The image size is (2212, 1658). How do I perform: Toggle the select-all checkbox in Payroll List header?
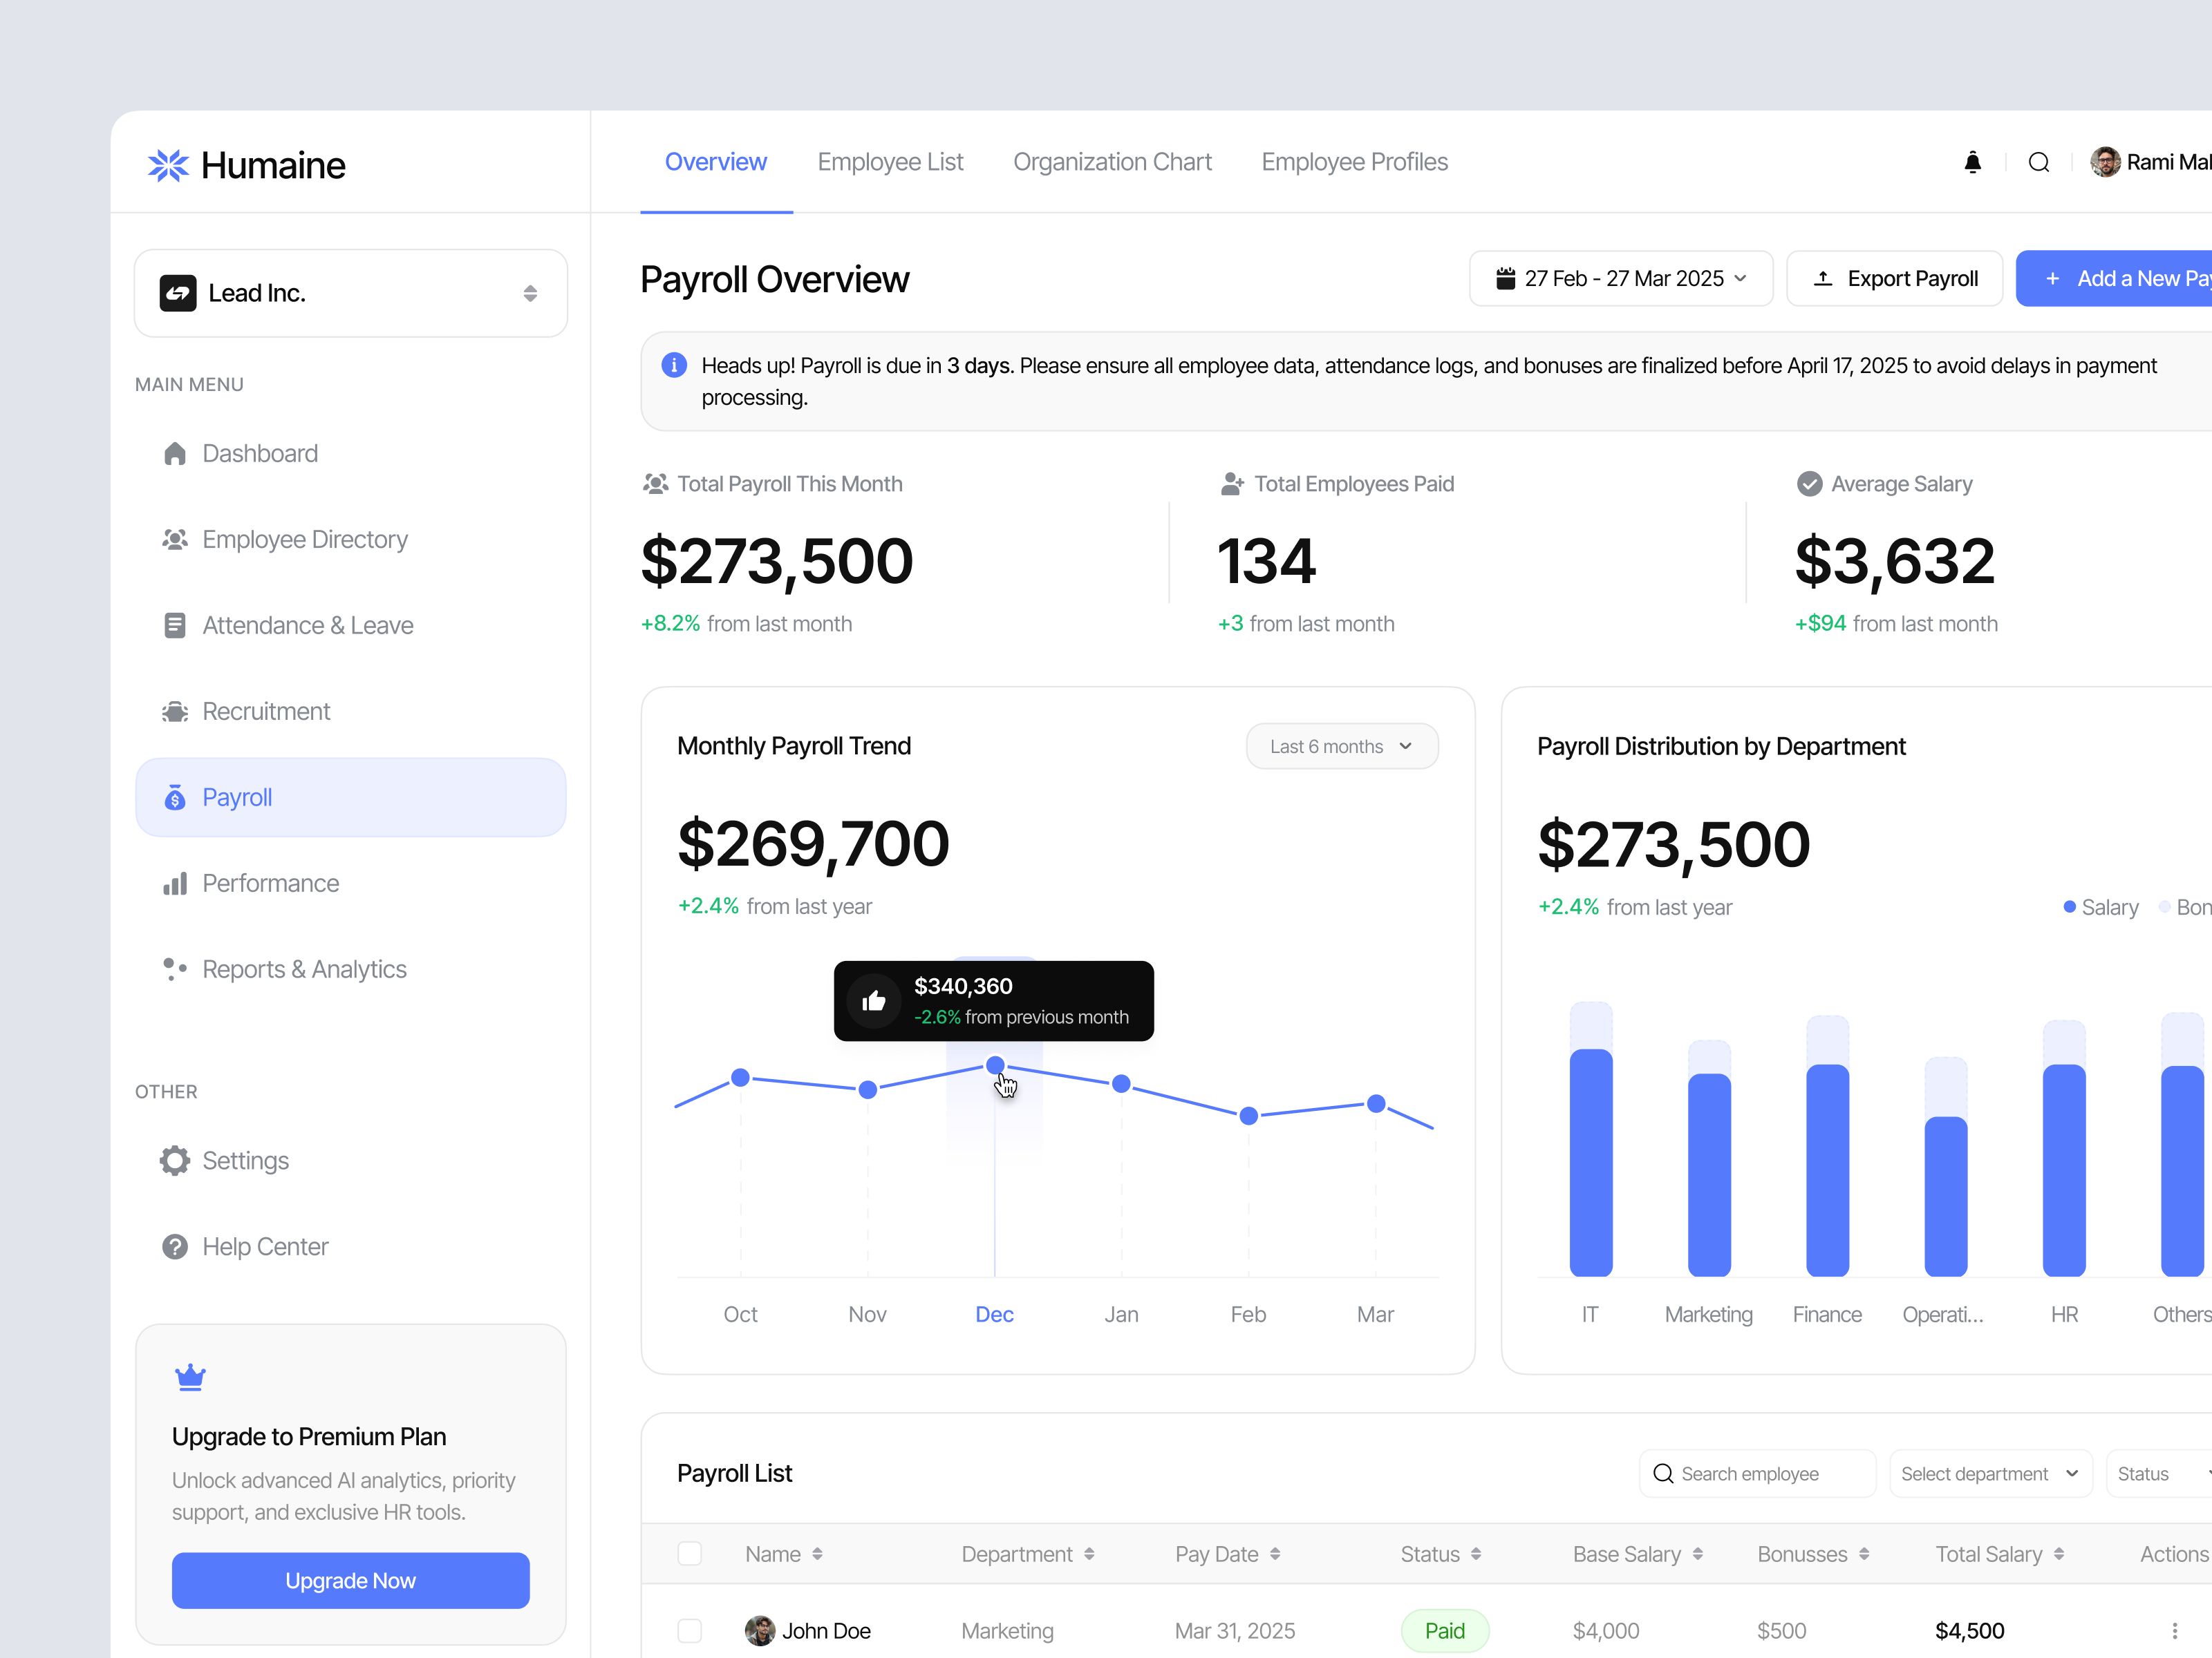coord(689,1554)
